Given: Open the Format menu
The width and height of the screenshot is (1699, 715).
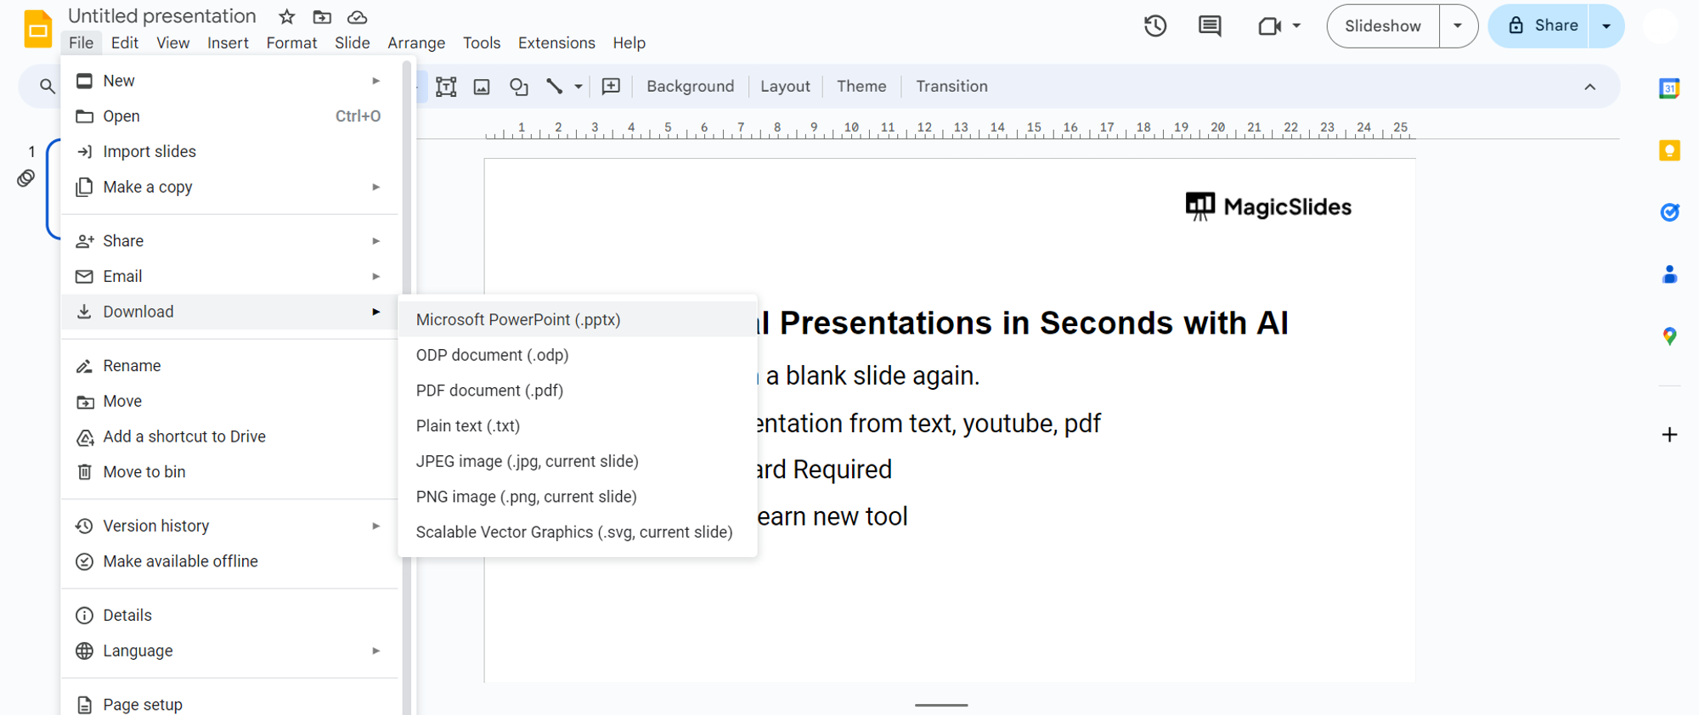Looking at the screenshot, I should [291, 42].
